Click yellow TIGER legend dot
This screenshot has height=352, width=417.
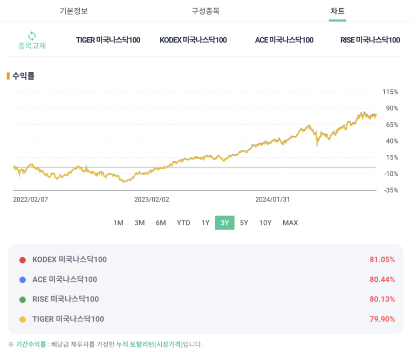[x=23, y=319]
